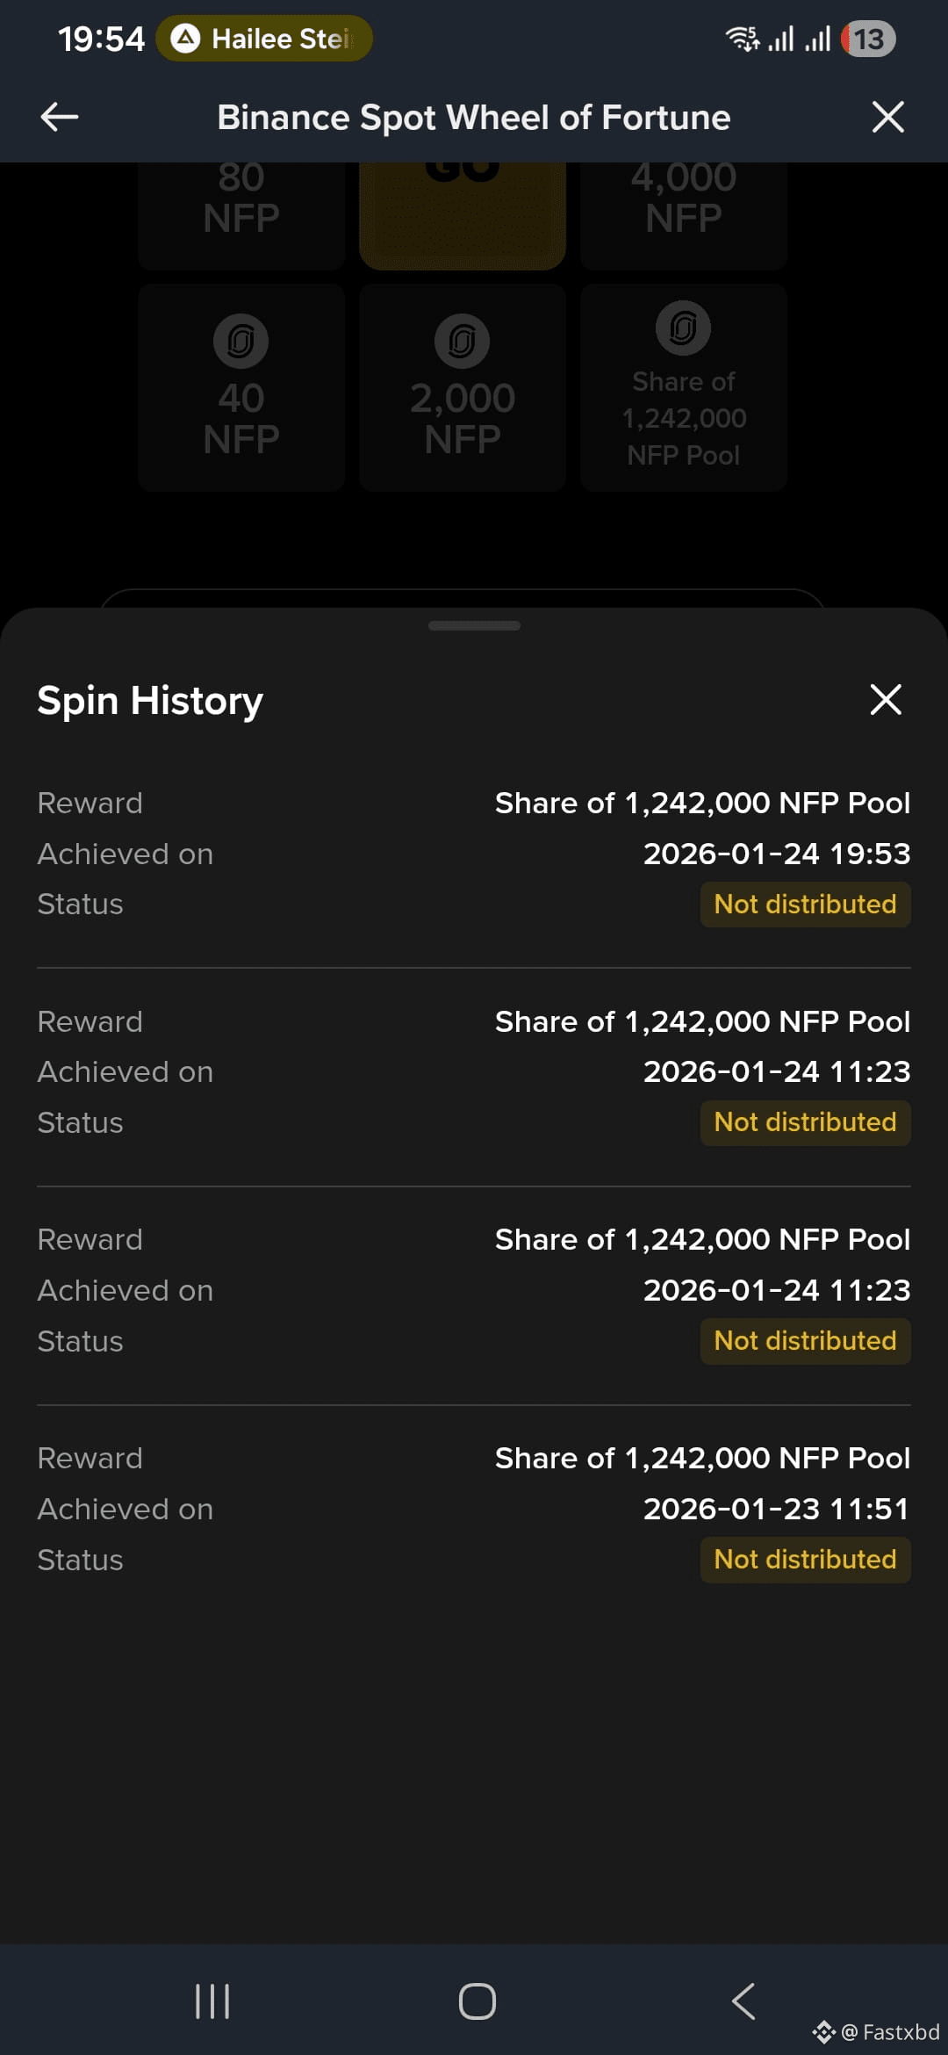The image size is (948, 2055).
Task: Tap the Wi-Fi status icon
Action: pos(743,39)
